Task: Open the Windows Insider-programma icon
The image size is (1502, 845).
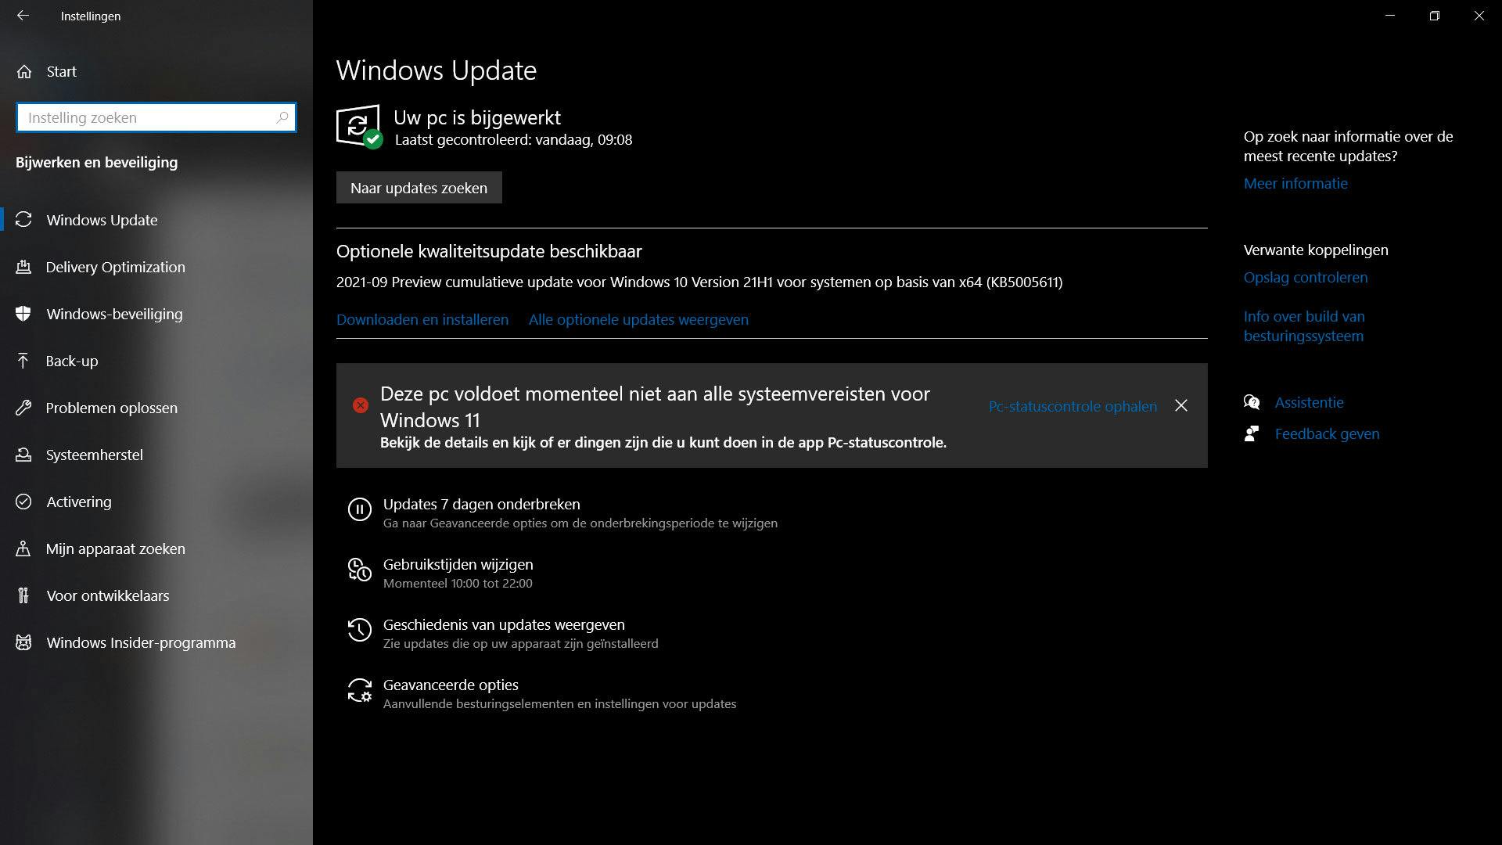Action: tap(23, 642)
